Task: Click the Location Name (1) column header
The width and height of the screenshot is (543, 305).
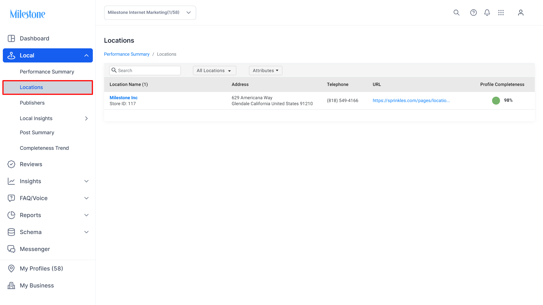Action: [128, 85]
